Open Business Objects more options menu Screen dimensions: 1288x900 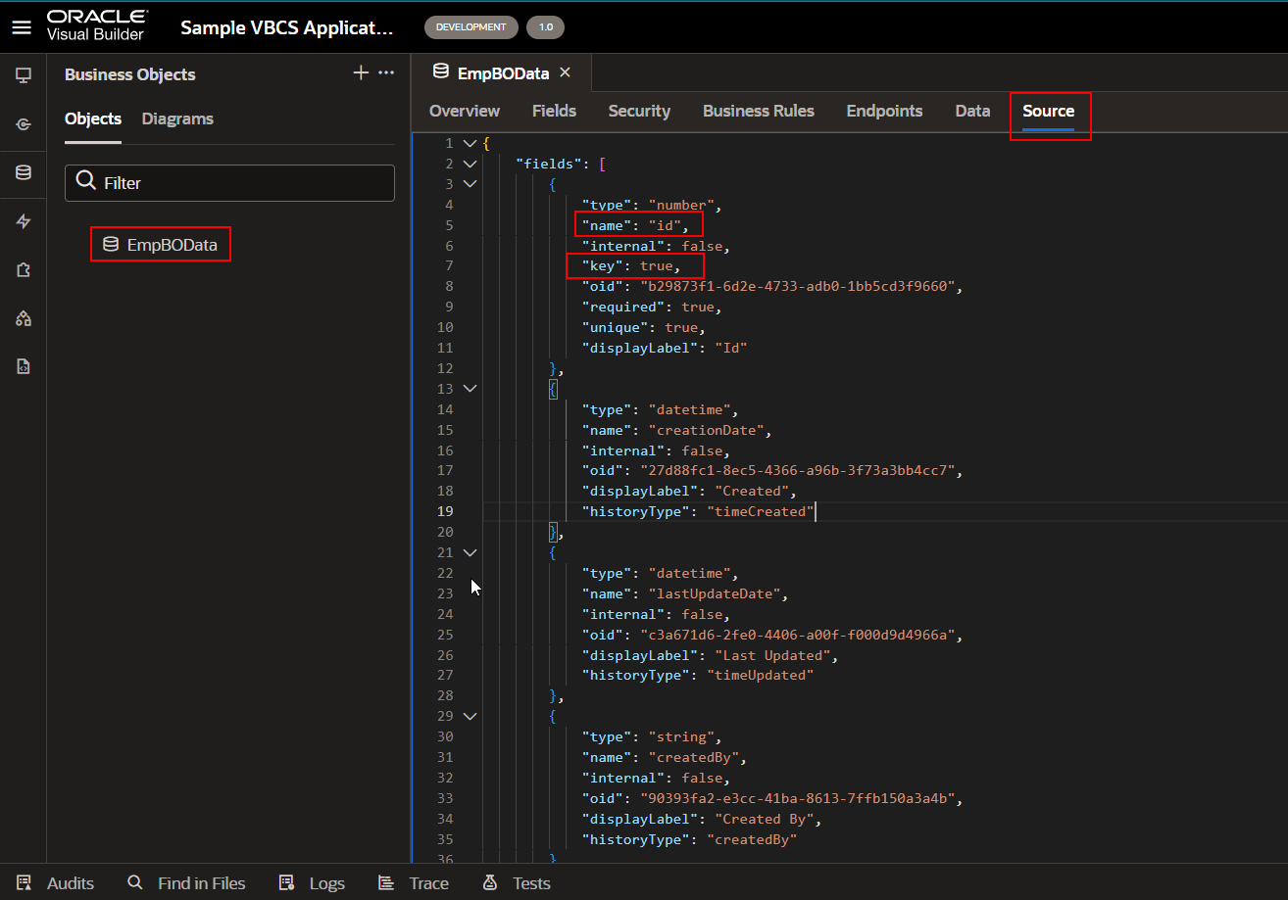[386, 73]
